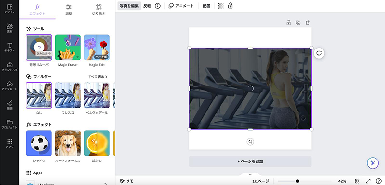Click the 1/1ページ page indicator
Viewport: 385px width, 185px height.
(x=260, y=181)
